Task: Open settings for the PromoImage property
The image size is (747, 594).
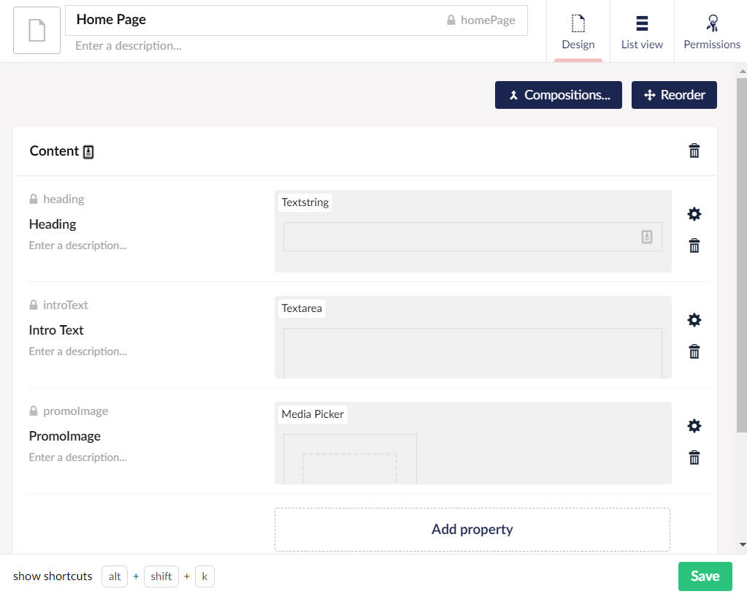Action: pos(693,425)
